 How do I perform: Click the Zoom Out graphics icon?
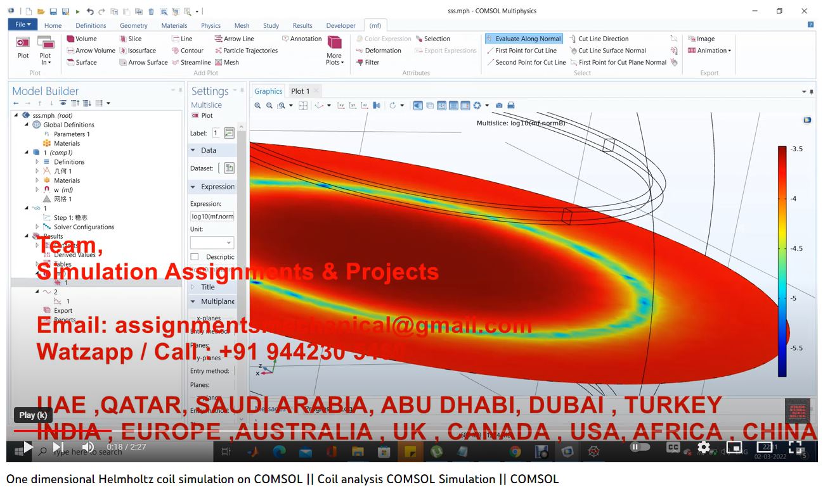coord(269,106)
